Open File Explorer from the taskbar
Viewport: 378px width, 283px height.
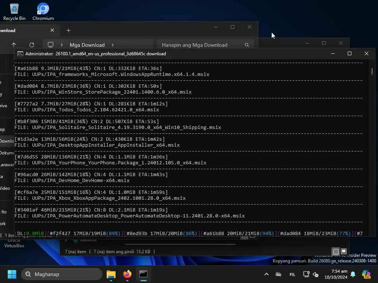tap(111, 274)
